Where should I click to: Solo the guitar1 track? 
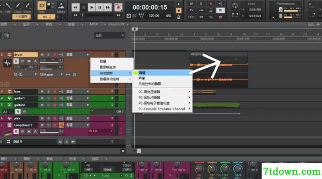coord(48,98)
